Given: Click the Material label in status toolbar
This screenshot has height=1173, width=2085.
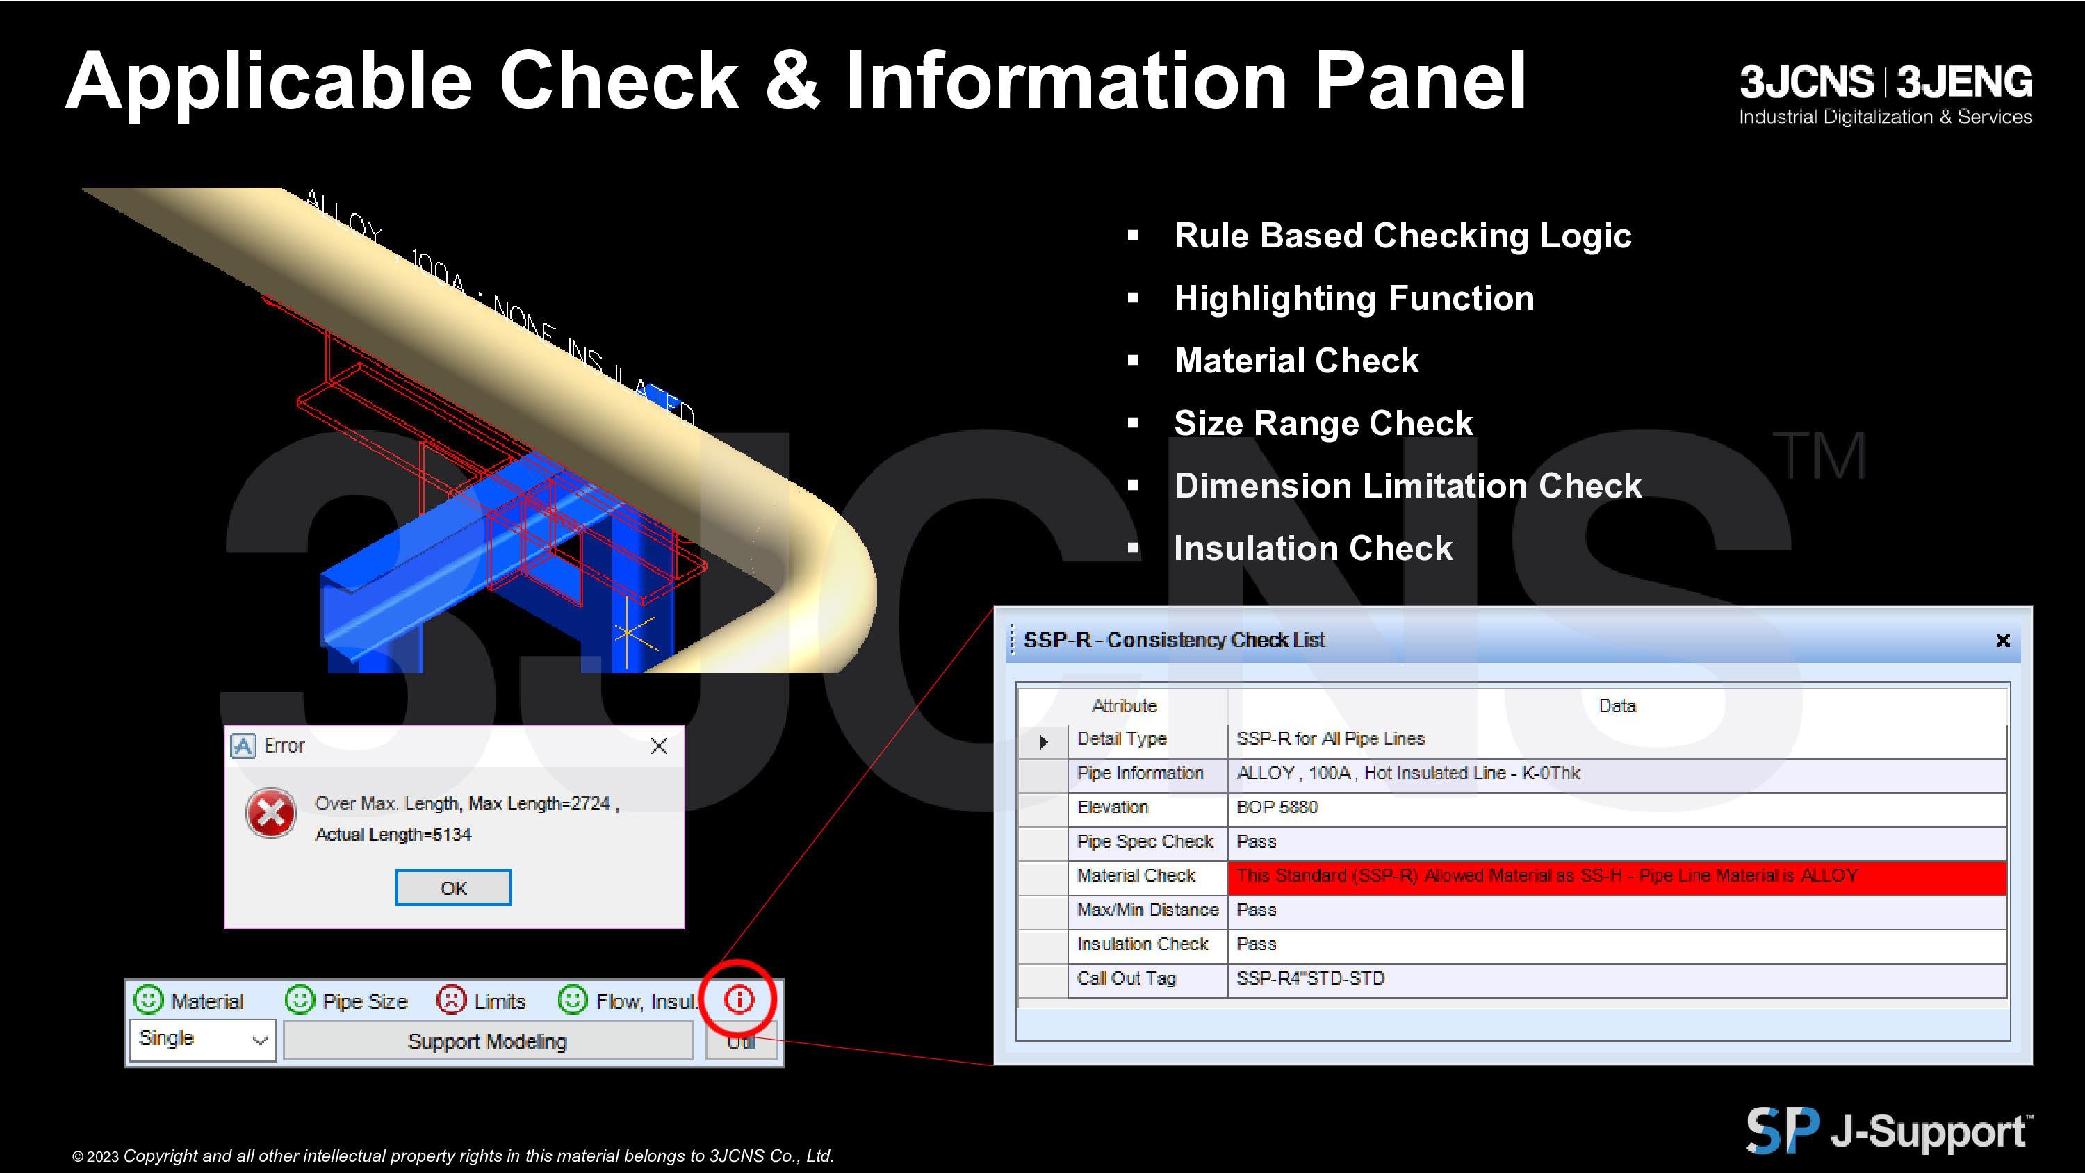Looking at the screenshot, I should (x=207, y=1001).
